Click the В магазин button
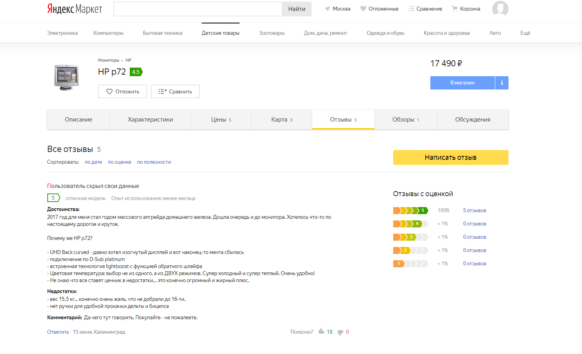582x354 pixels. [x=462, y=83]
